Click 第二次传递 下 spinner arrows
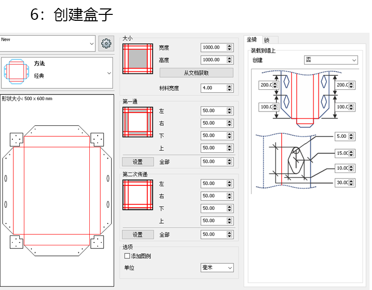This screenshot has width=372, height=290. click(x=230, y=208)
